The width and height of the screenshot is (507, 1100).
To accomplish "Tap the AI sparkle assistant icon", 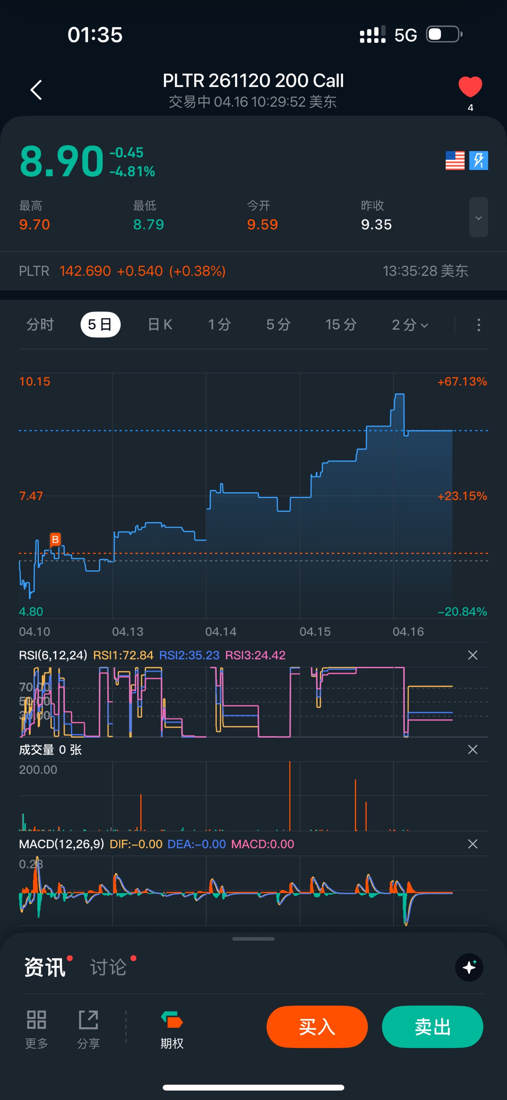I will tap(469, 967).
